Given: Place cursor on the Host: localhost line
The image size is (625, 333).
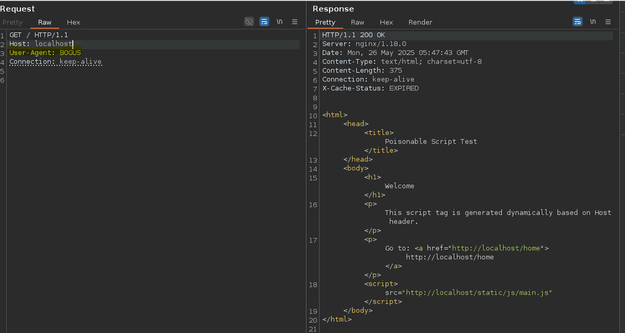Looking at the screenshot, I should pyautogui.click(x=40, y=44).
